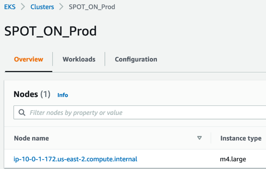Select the Overview tab
The image size is (266, 169).
(28, 59)
